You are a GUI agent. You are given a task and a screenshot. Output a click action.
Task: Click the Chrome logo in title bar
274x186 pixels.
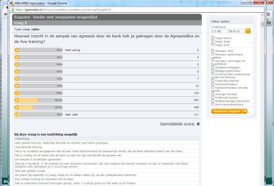tap(12, 3)
